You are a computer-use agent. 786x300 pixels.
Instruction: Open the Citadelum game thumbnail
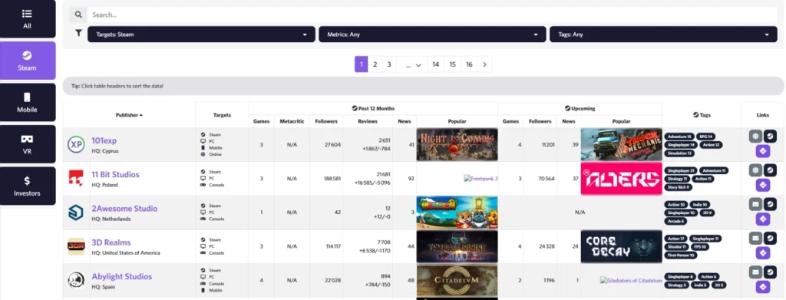click(x=457, y=281)
